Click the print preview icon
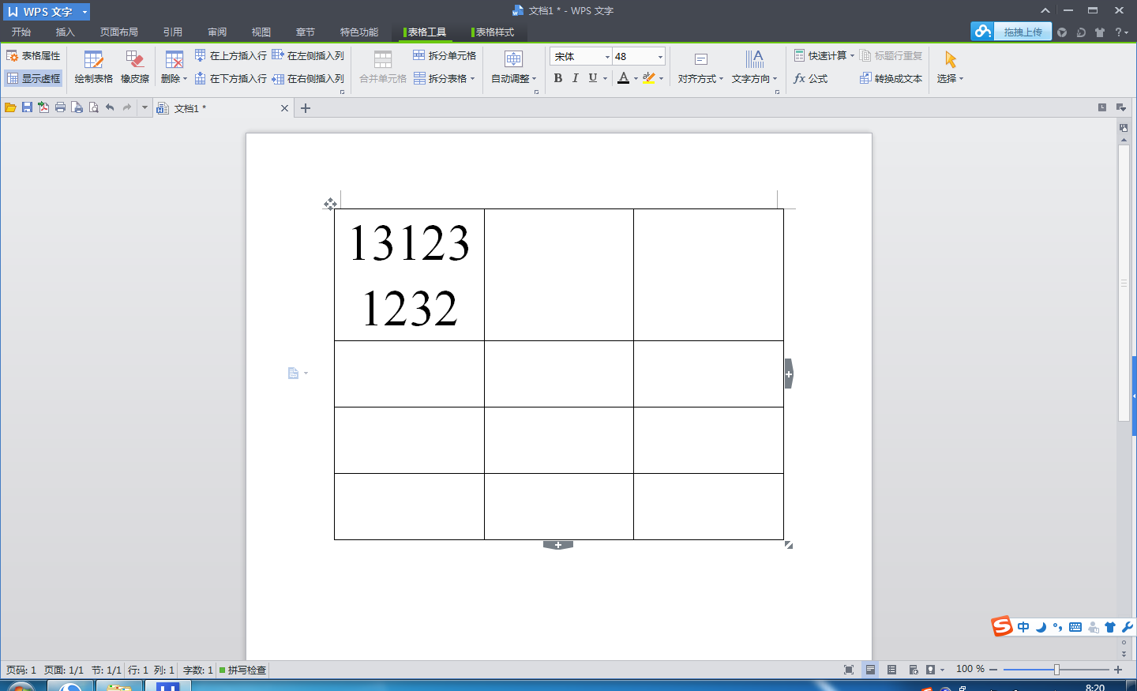Viewport: 1137px width, 691px height. (93, 107)
